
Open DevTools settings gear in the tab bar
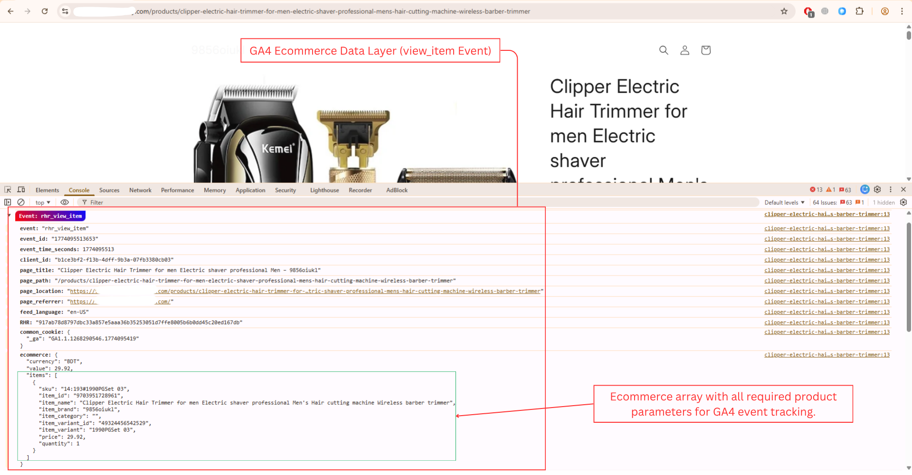[877, 190]
